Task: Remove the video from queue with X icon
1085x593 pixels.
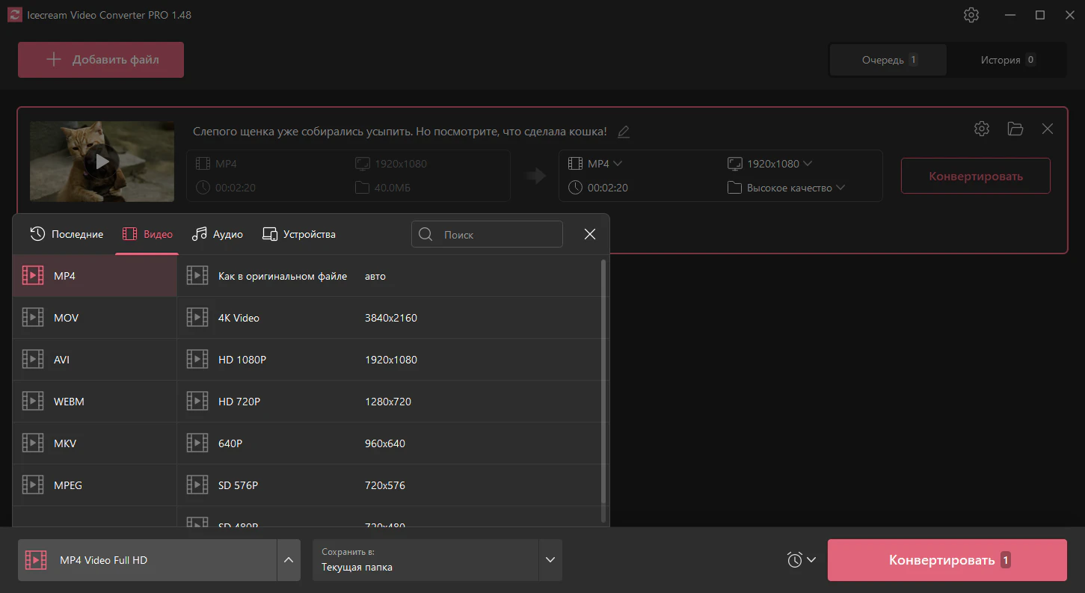Action: (x=1048, y=129)
